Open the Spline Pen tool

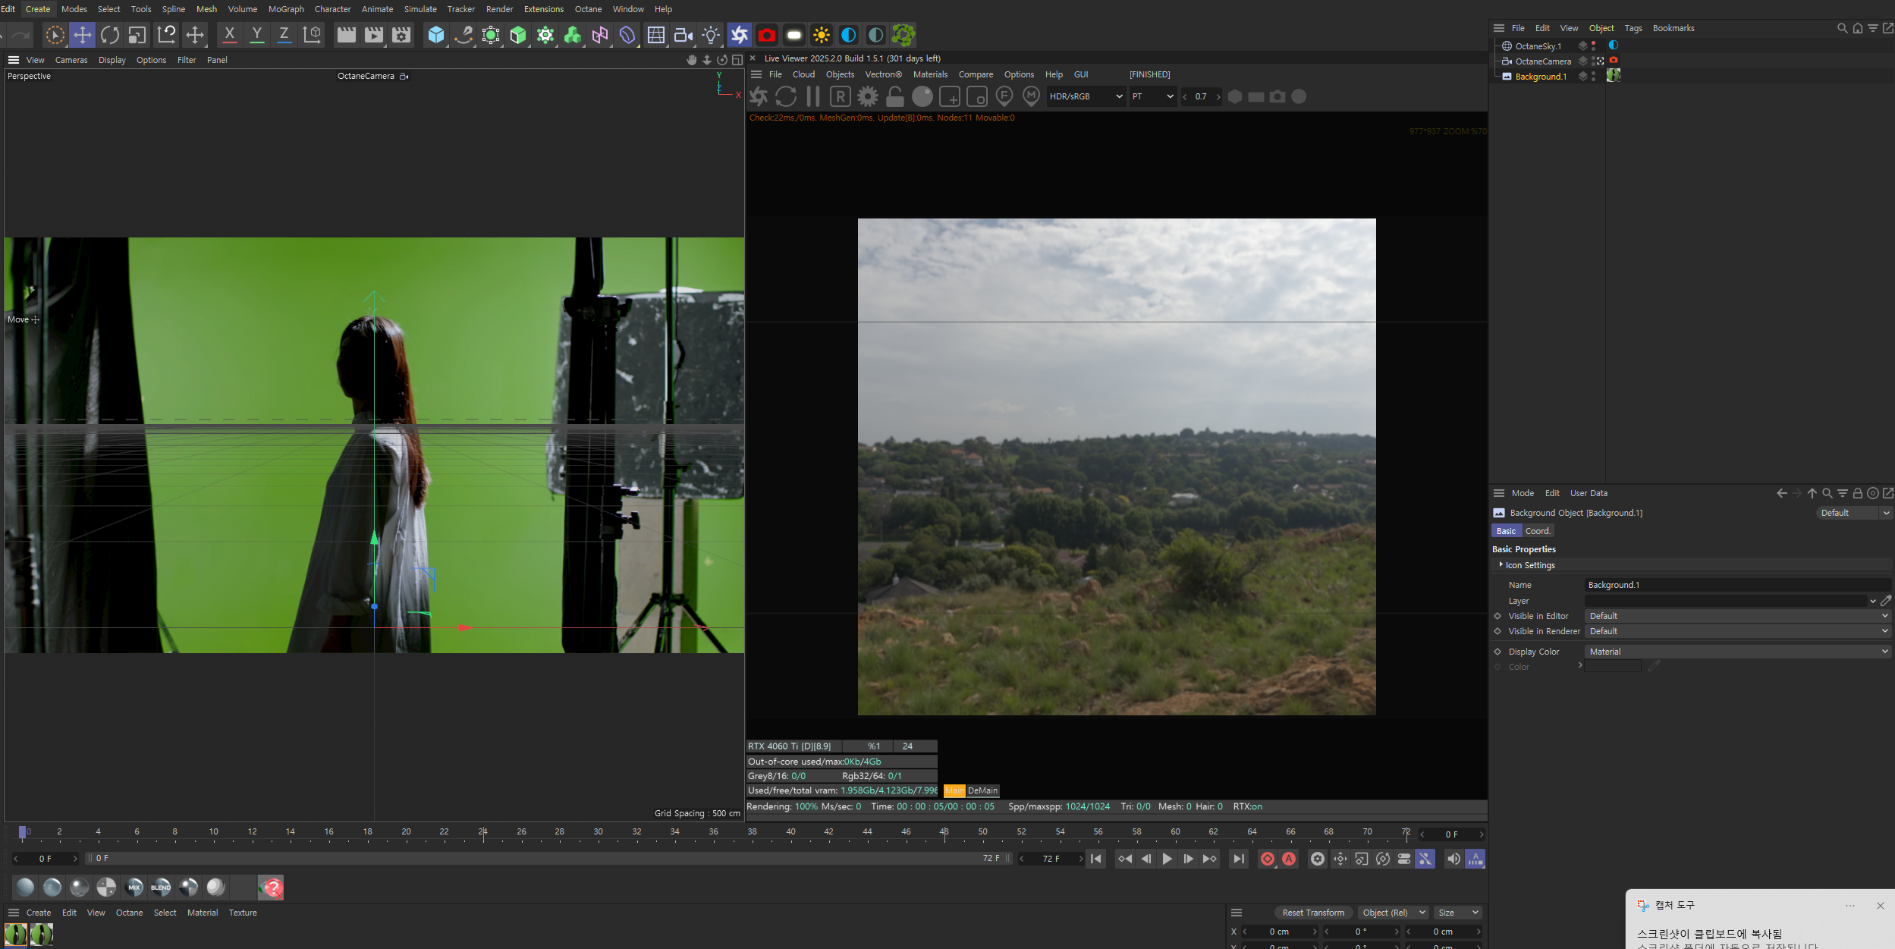[464, 35]
